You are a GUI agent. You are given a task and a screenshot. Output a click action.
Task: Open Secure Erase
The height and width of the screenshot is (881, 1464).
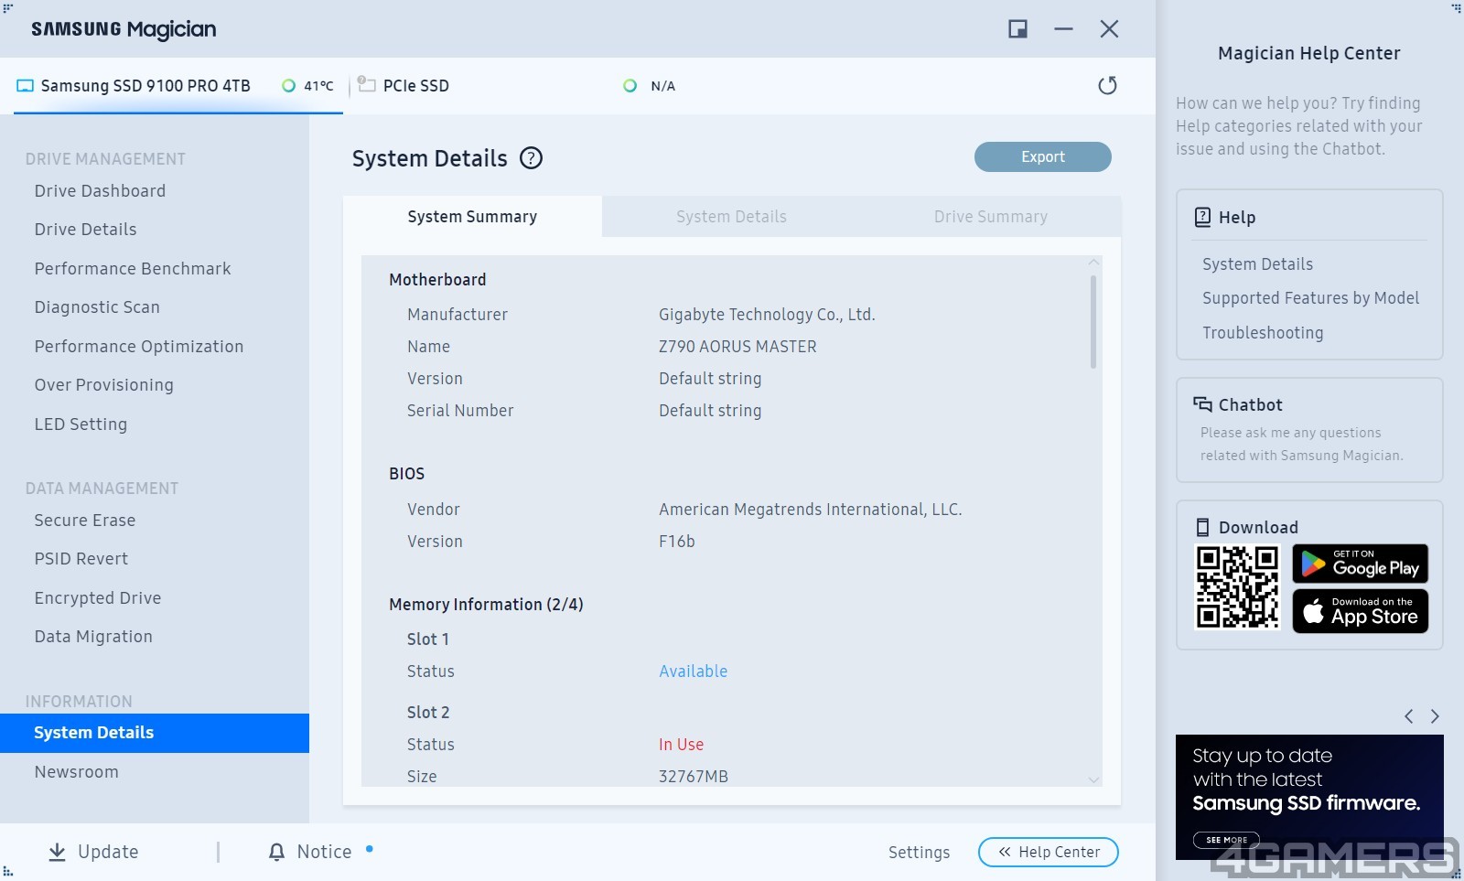85,520
